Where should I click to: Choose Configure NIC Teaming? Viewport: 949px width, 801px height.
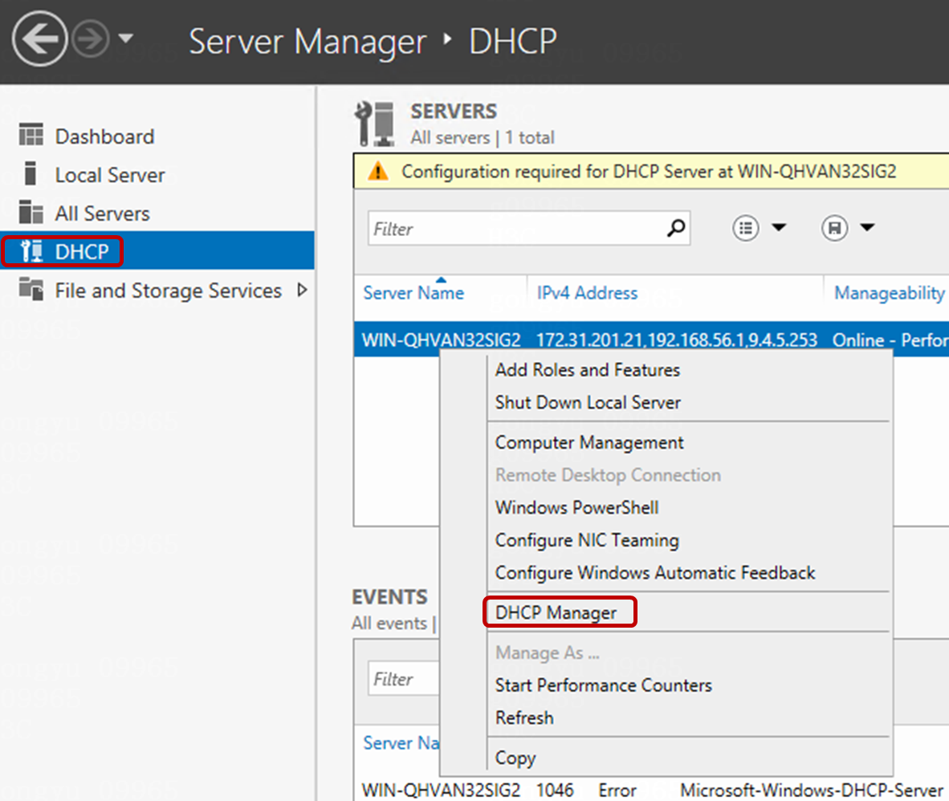coord(586,540)
